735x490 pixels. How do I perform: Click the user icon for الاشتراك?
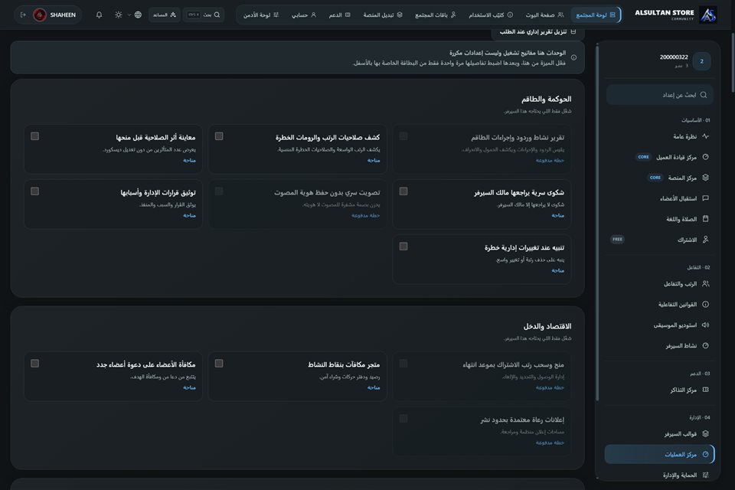point(705,240)
